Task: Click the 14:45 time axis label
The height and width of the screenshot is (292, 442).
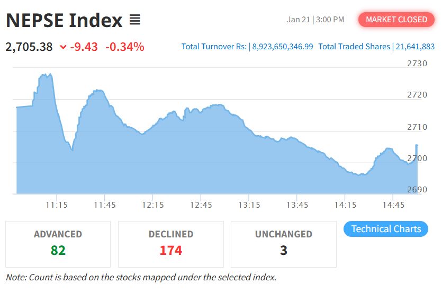Action: coord(393,205)
